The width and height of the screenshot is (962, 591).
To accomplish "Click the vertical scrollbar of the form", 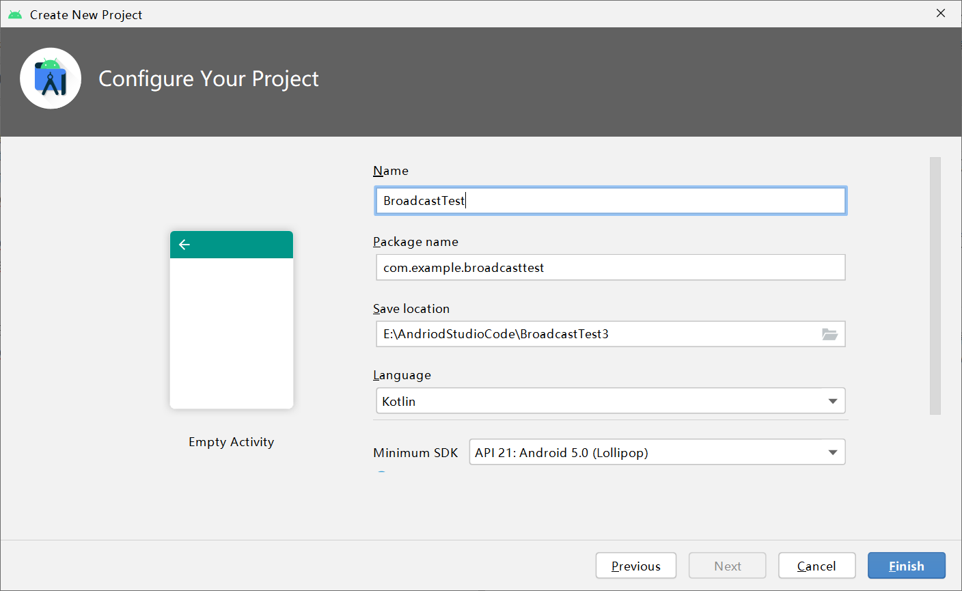I will tap(935, 286).
